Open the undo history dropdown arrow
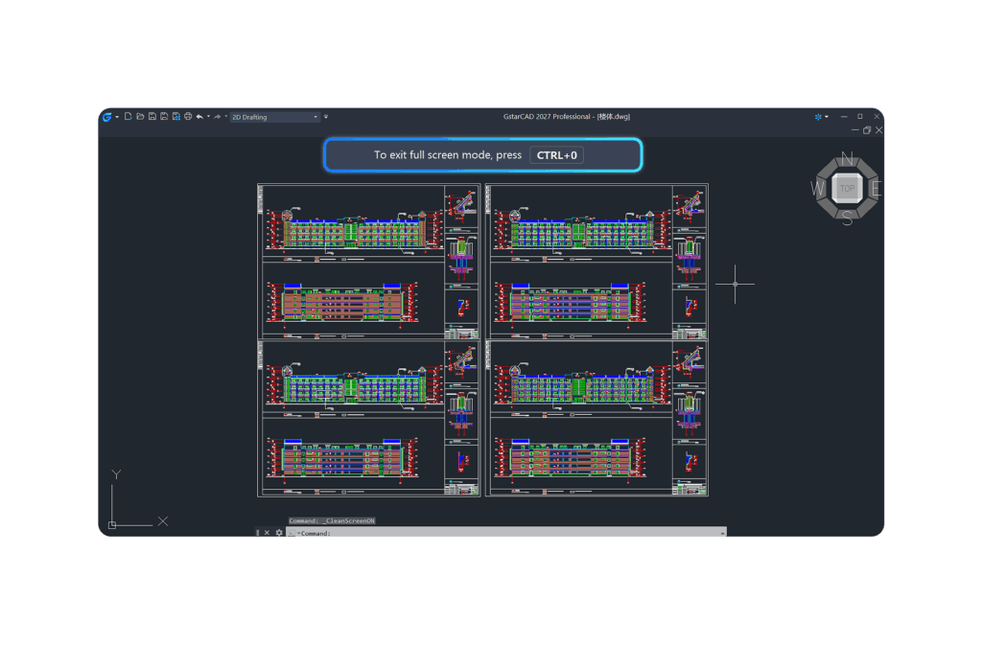Viewport: 982px width, 645px height. [x=208, y=116]
